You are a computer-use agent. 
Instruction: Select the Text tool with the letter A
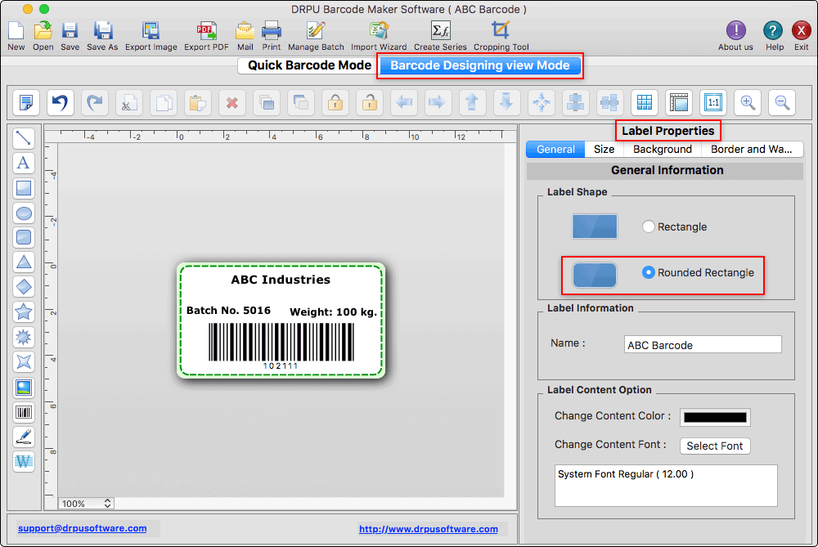(x=24, y=164)
